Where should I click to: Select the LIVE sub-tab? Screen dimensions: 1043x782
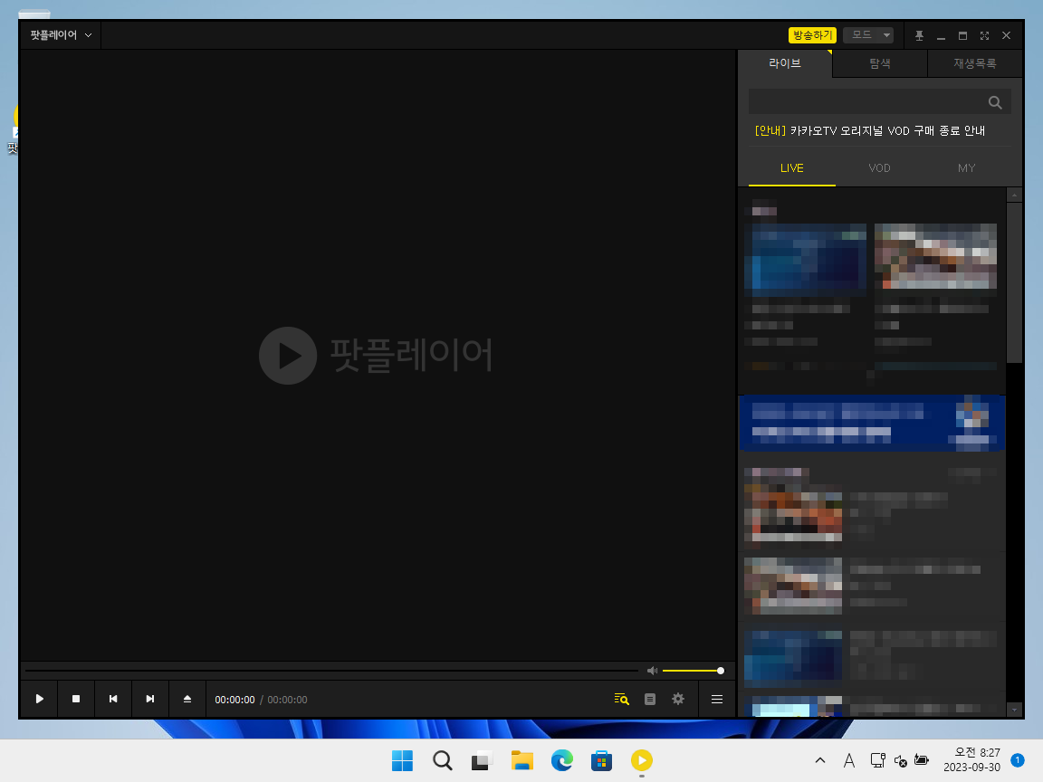pos(791,168)
